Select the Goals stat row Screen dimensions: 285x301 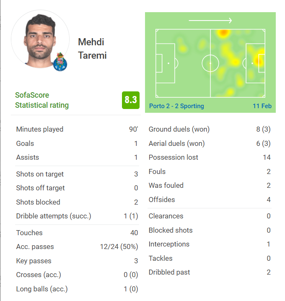tap(77, 144)
